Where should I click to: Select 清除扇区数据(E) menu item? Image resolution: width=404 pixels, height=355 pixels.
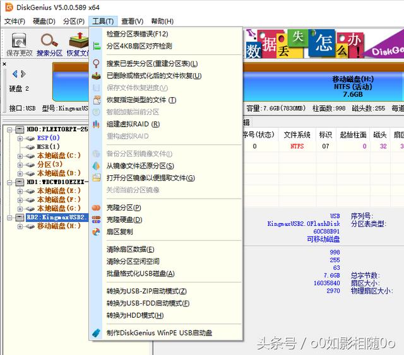(165, 249)
